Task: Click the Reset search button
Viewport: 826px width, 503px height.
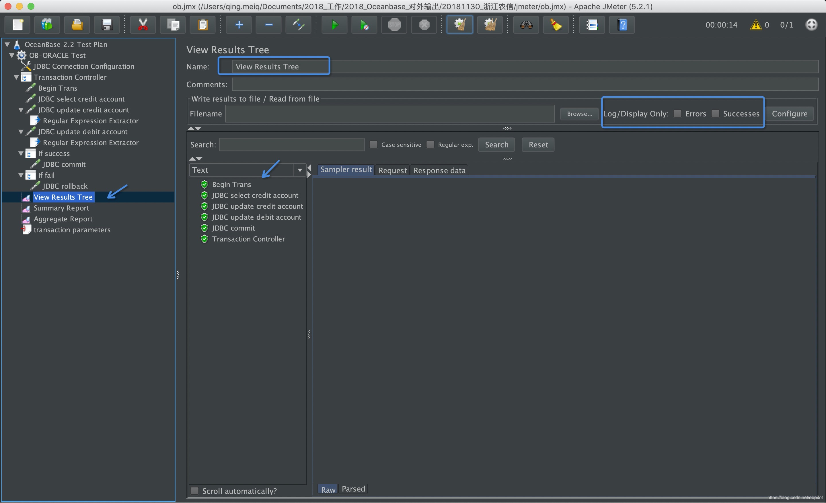Action: [x=537, y=145]
